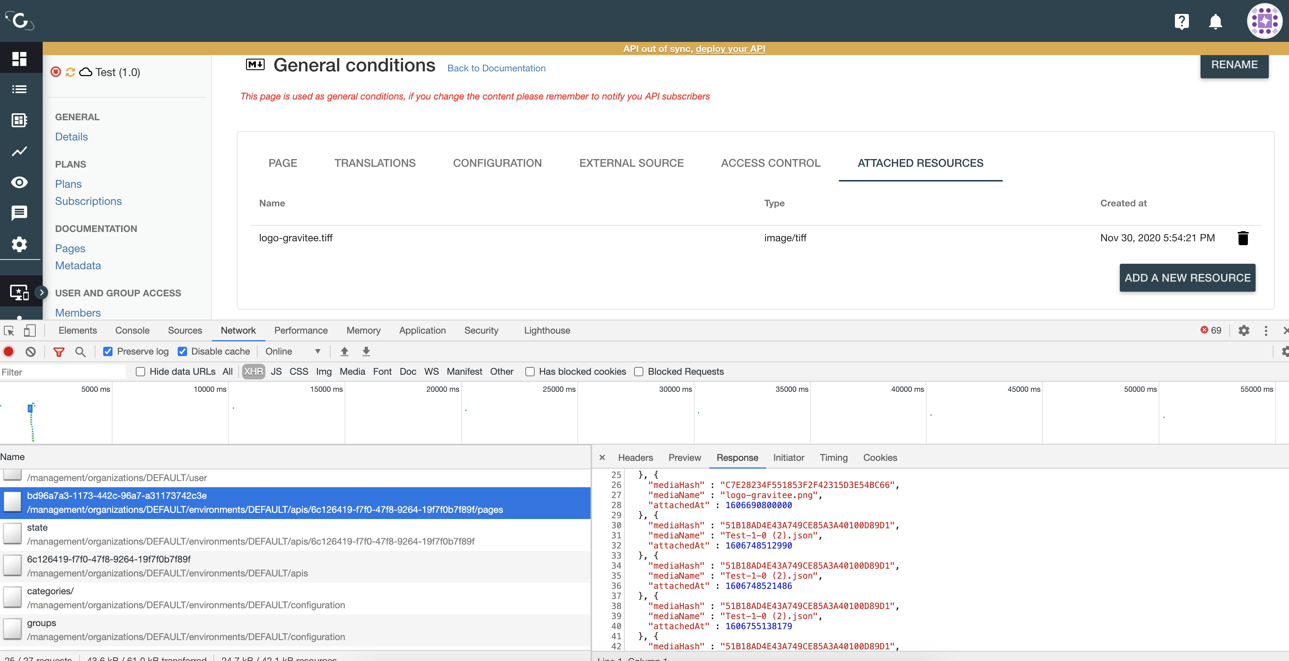Open Settings via the sidebar gear icon
The width and height of the screenshot is (1289, 661).
click(x=19, y=244)
